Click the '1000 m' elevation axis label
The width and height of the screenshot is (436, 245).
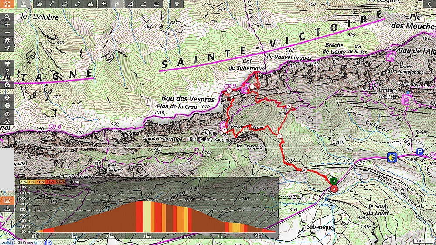tap(24, 199)
